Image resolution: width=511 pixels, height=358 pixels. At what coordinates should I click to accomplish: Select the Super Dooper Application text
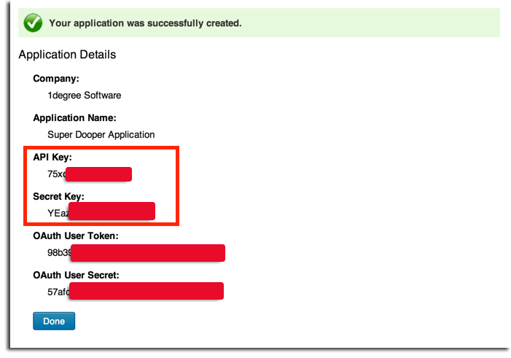(101, 134)
